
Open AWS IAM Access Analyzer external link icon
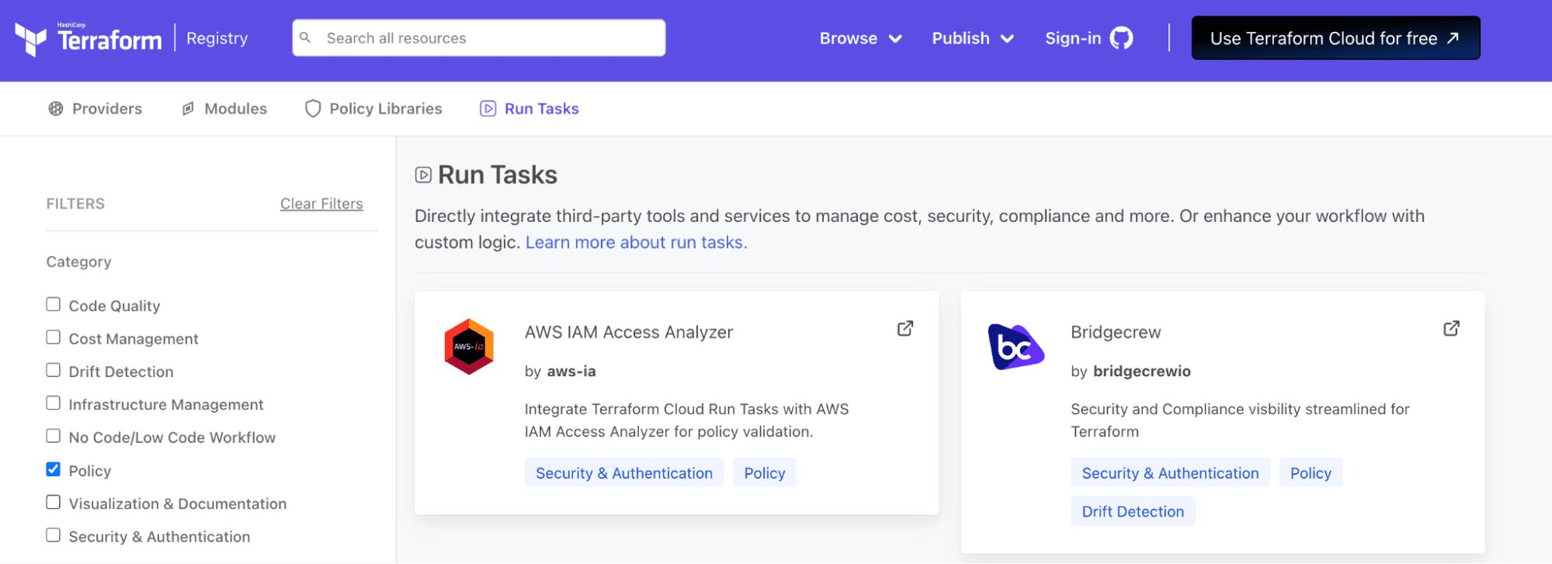pos(905,328)
